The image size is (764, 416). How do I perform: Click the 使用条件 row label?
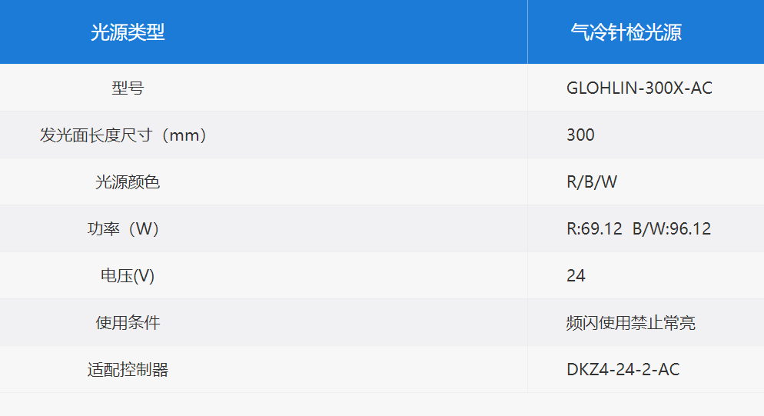tap(128, 323)
